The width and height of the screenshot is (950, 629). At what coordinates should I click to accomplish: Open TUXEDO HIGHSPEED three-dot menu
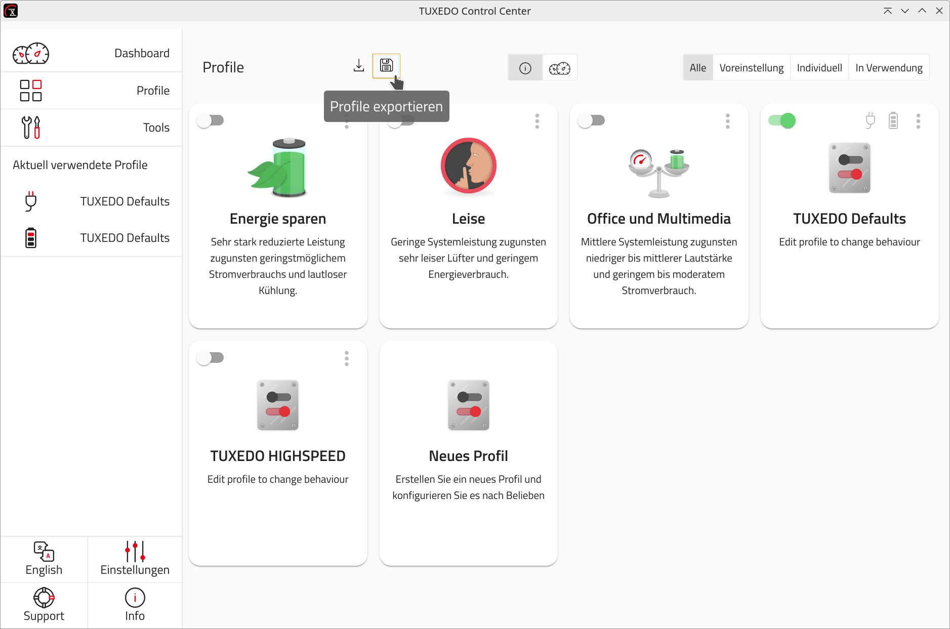tap(347, 358)
